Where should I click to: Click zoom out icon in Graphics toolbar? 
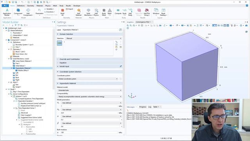coord(131,25)
